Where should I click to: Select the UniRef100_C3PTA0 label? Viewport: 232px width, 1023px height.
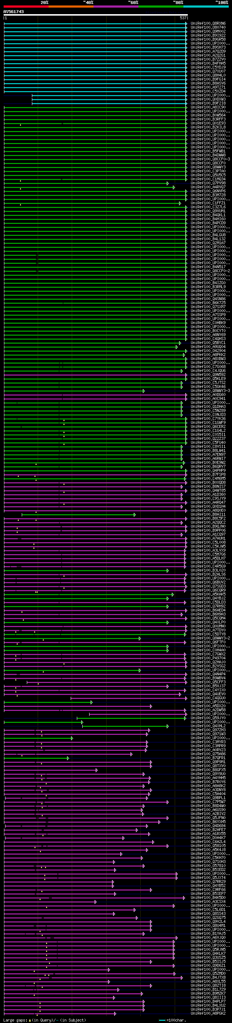[x=208, y=171]
